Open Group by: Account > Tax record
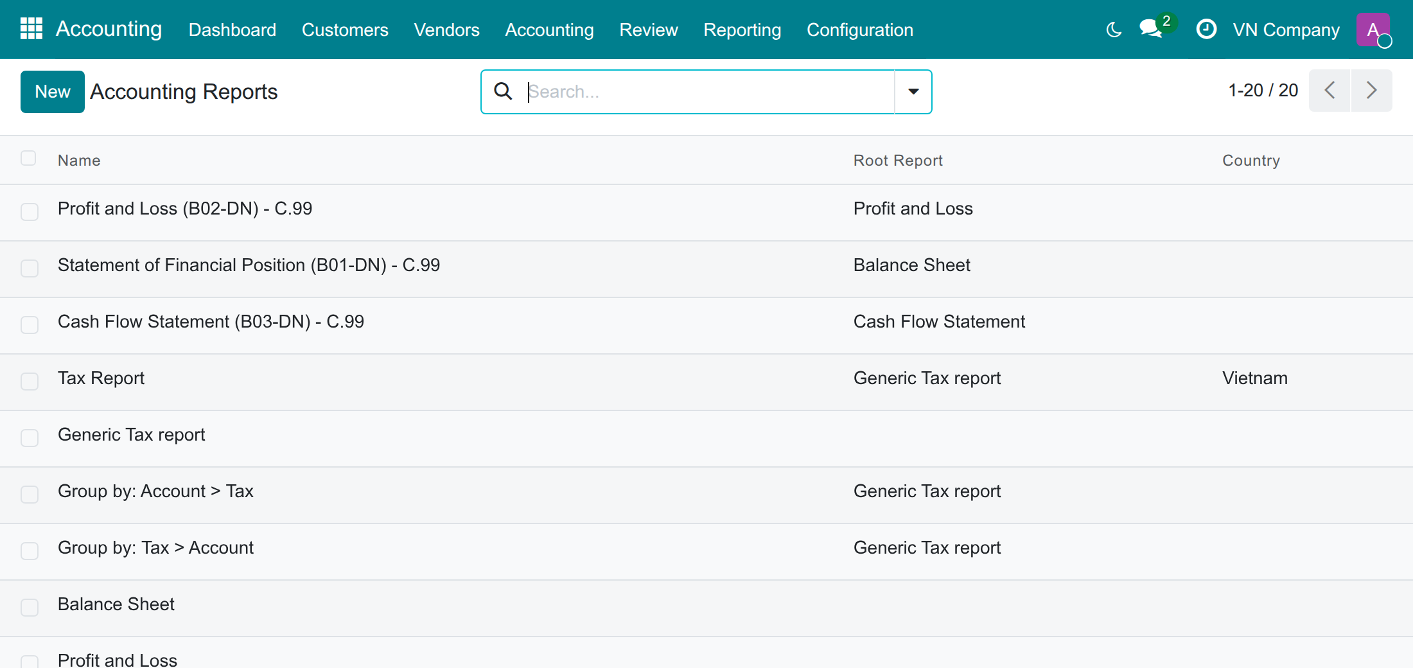Screen dimensions: 1413x668 (x=155, y=491)
